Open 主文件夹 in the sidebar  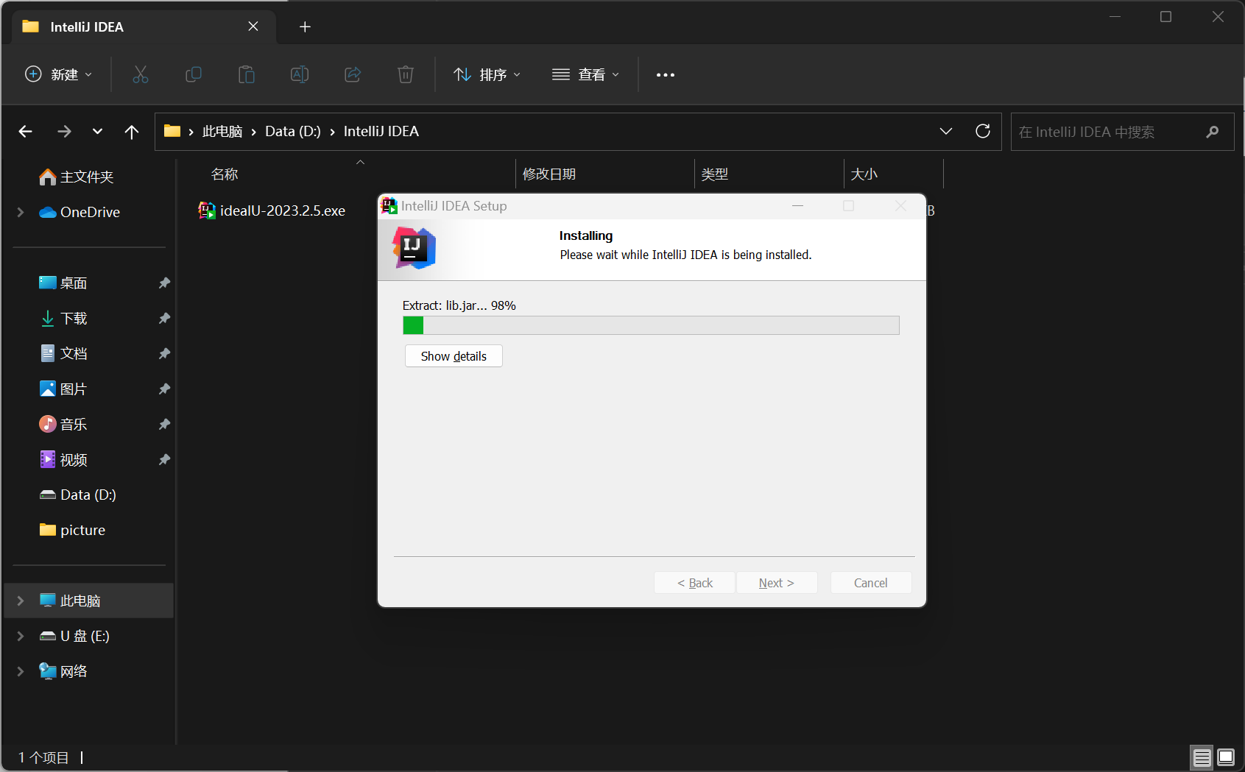(x=77, y=177)
